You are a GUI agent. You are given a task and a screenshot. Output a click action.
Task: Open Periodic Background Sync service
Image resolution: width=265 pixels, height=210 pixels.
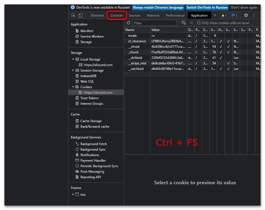pyautogui.click(x=97, y=166)
